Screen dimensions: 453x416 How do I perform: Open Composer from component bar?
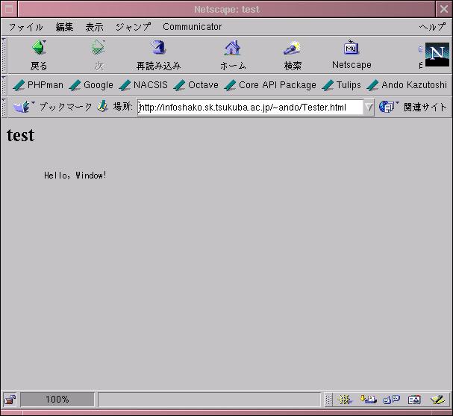[437, 400]
